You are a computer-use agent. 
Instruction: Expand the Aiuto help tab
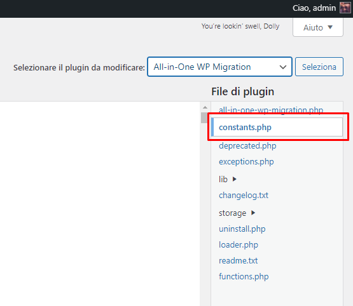pos(318,27)
